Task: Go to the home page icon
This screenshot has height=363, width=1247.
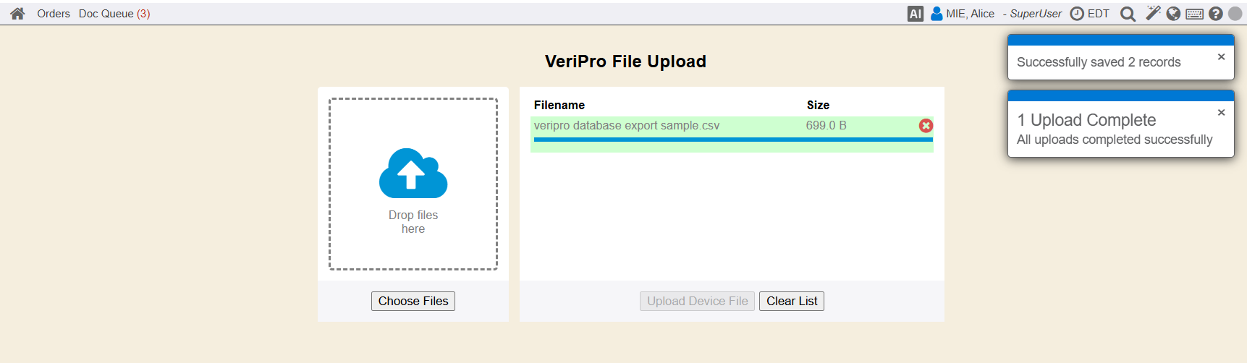Action: (17, 14)
